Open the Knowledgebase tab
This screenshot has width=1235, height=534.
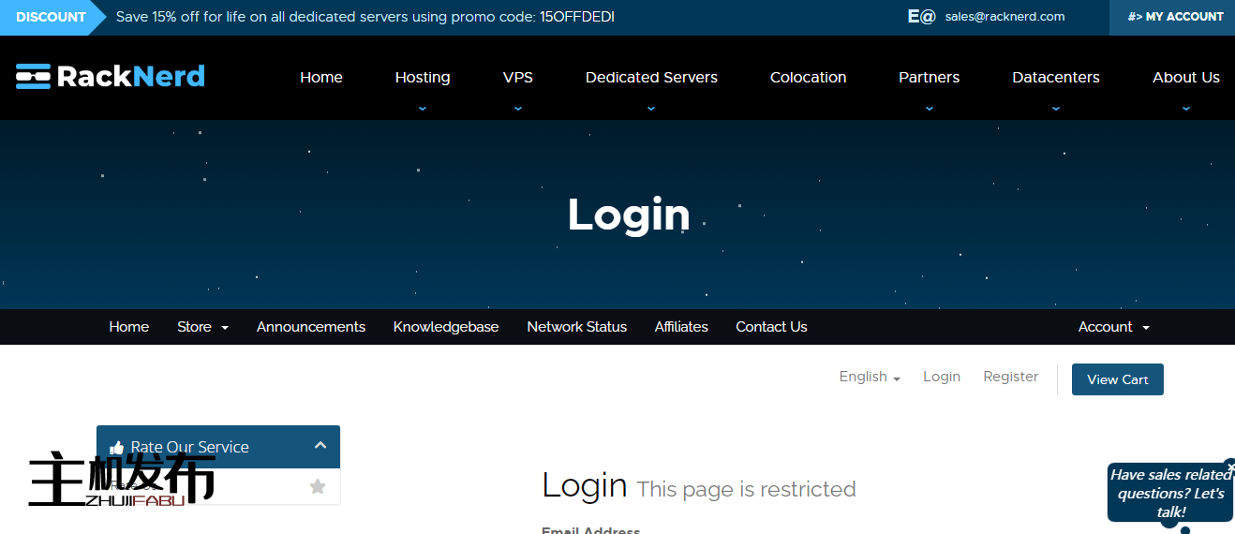tap(446, 327)
